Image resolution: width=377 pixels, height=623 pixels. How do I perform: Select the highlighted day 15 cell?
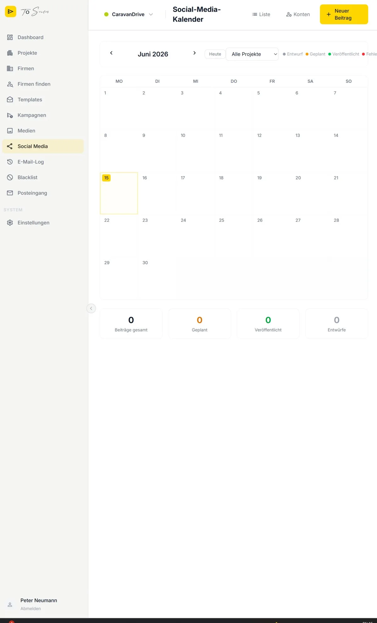(119, 193)
